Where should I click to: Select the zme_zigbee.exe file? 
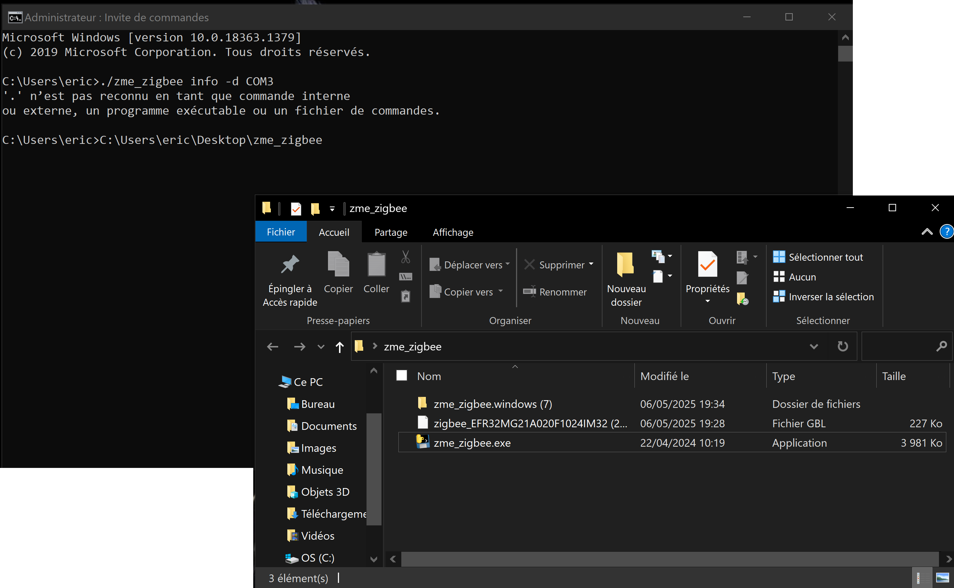click(472, 443)
